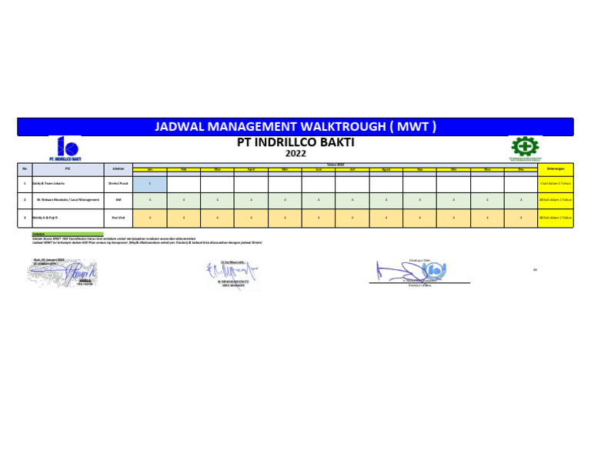Select the 'Team Jakarta' PIC cell in row 1
591x457 pixels.
[68, 183]
